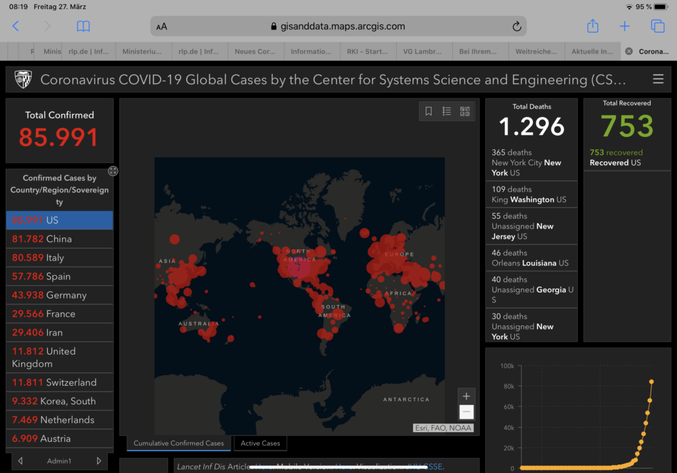Select the 80.589 Italy row
The image size is (677, 473).
pos(60,257)
